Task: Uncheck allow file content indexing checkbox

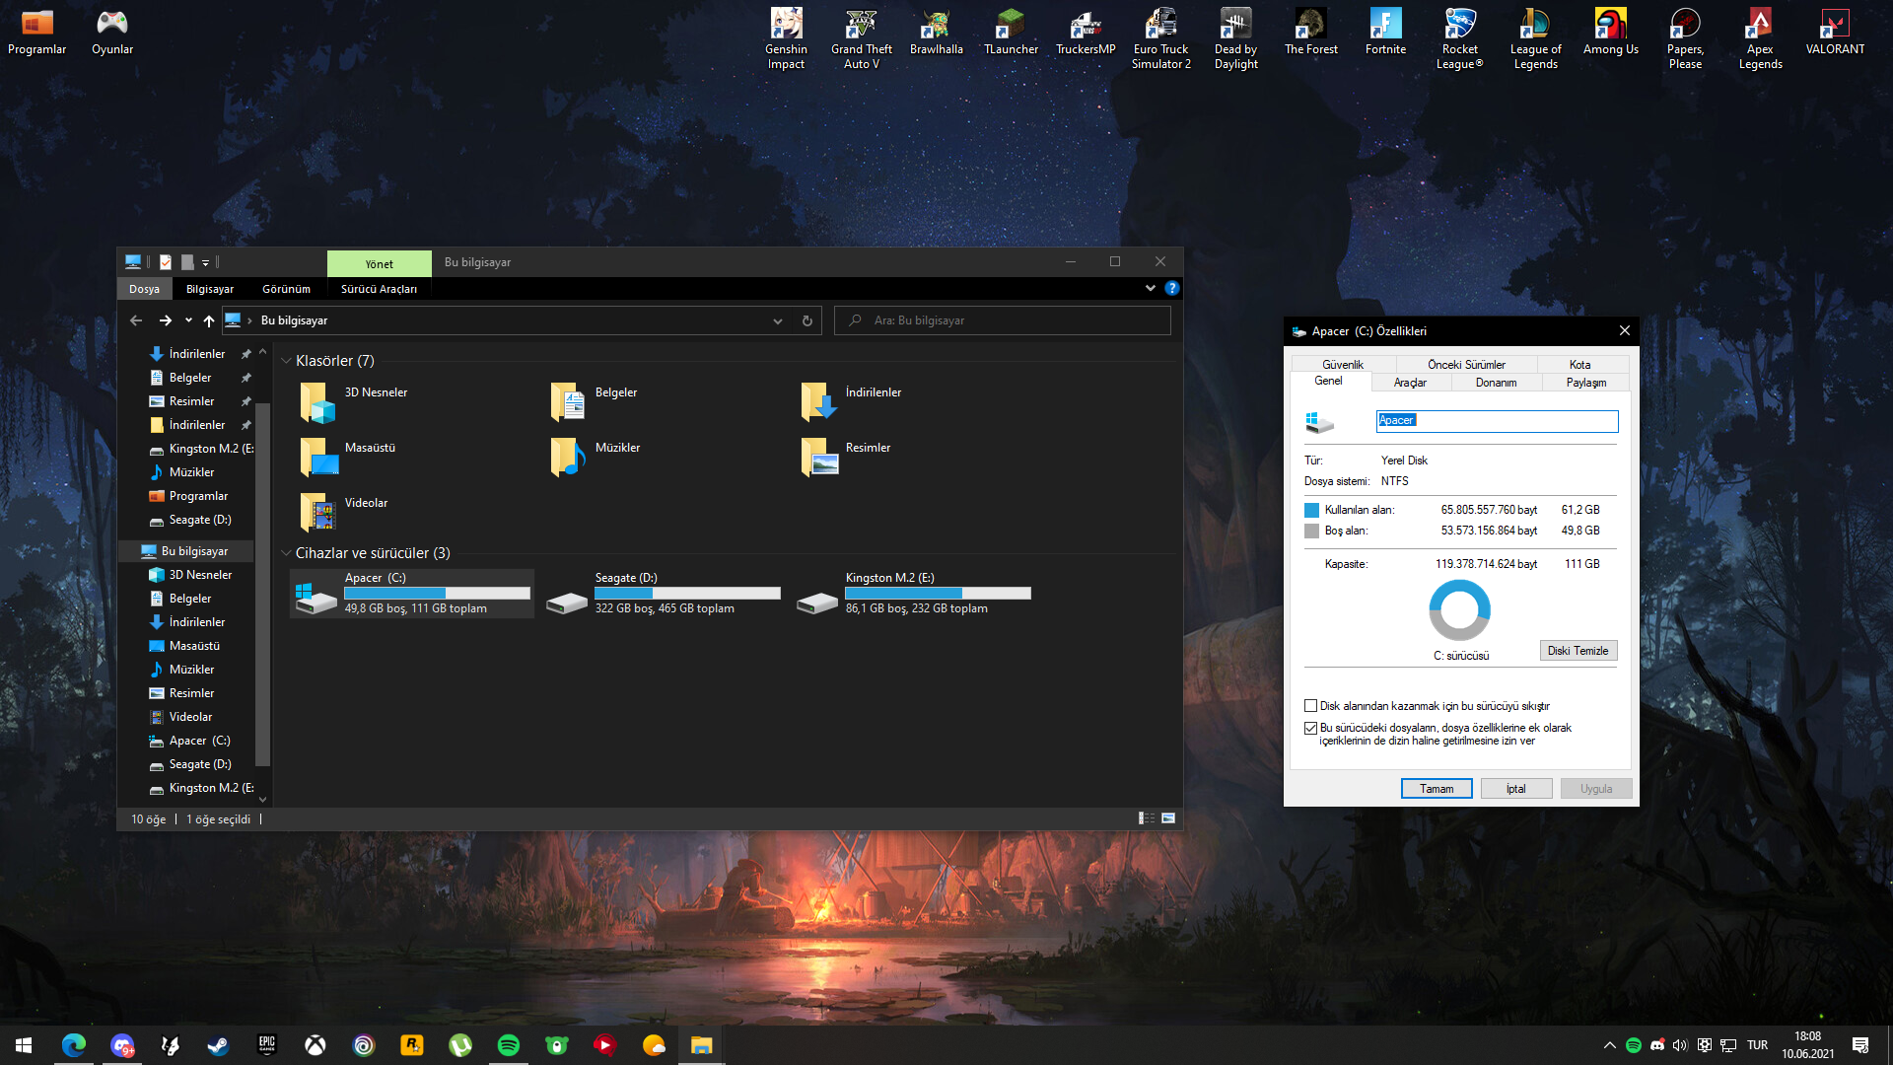Action: [x=1310, y=729]
